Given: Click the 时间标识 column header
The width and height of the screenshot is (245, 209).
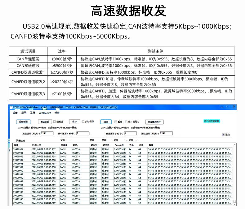Looking at the screenshot, I should [x=36, y=145].
